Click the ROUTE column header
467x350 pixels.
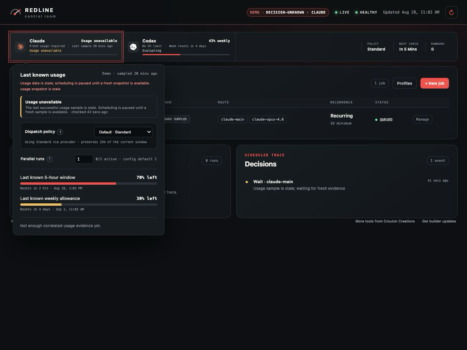pos(223,102)
